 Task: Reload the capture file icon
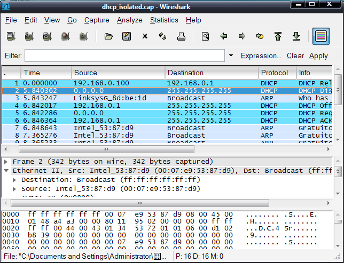(162, 36)
